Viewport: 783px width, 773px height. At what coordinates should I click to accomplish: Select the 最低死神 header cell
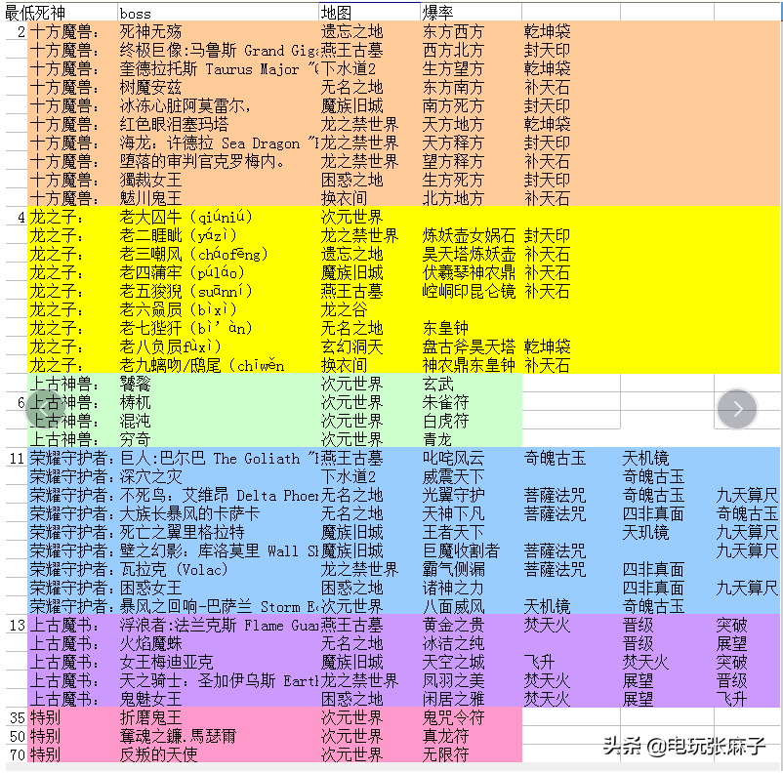[x=35, y=13]
